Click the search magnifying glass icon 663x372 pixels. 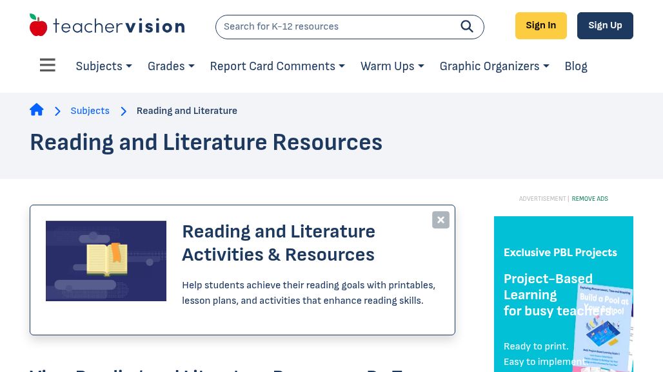click(467, 26)
